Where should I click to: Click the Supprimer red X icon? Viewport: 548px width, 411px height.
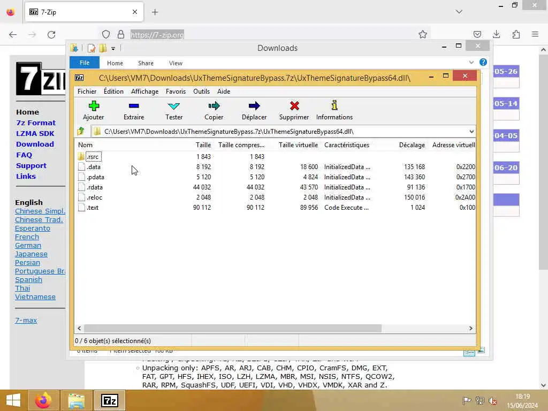click(294, 105)
